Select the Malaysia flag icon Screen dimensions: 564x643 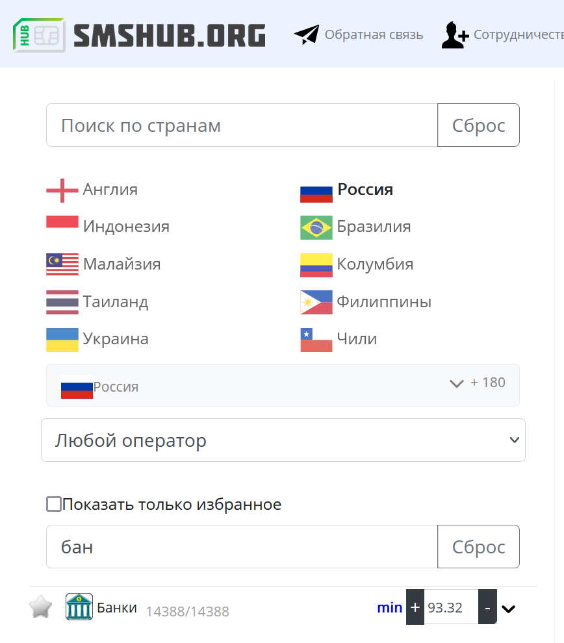62,265
